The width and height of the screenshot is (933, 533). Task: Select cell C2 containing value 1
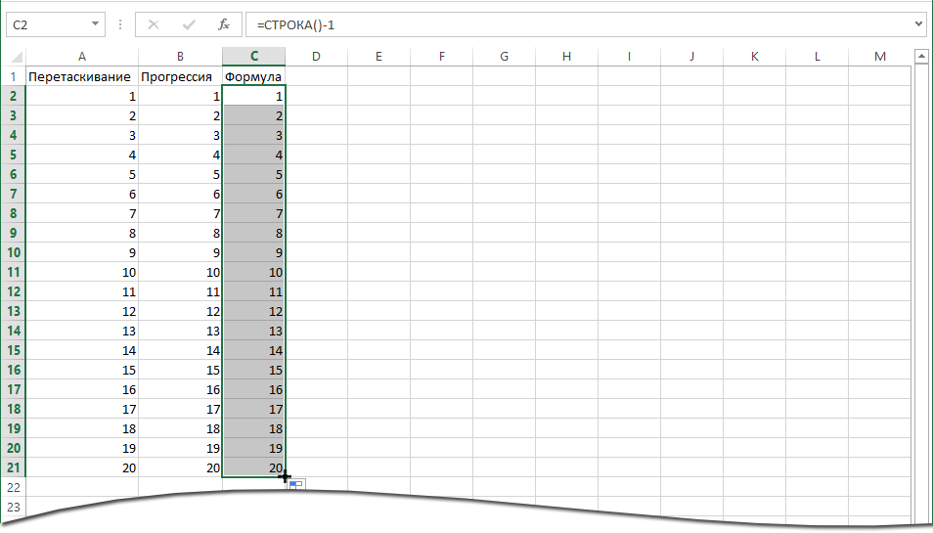[x=254, y=96]
